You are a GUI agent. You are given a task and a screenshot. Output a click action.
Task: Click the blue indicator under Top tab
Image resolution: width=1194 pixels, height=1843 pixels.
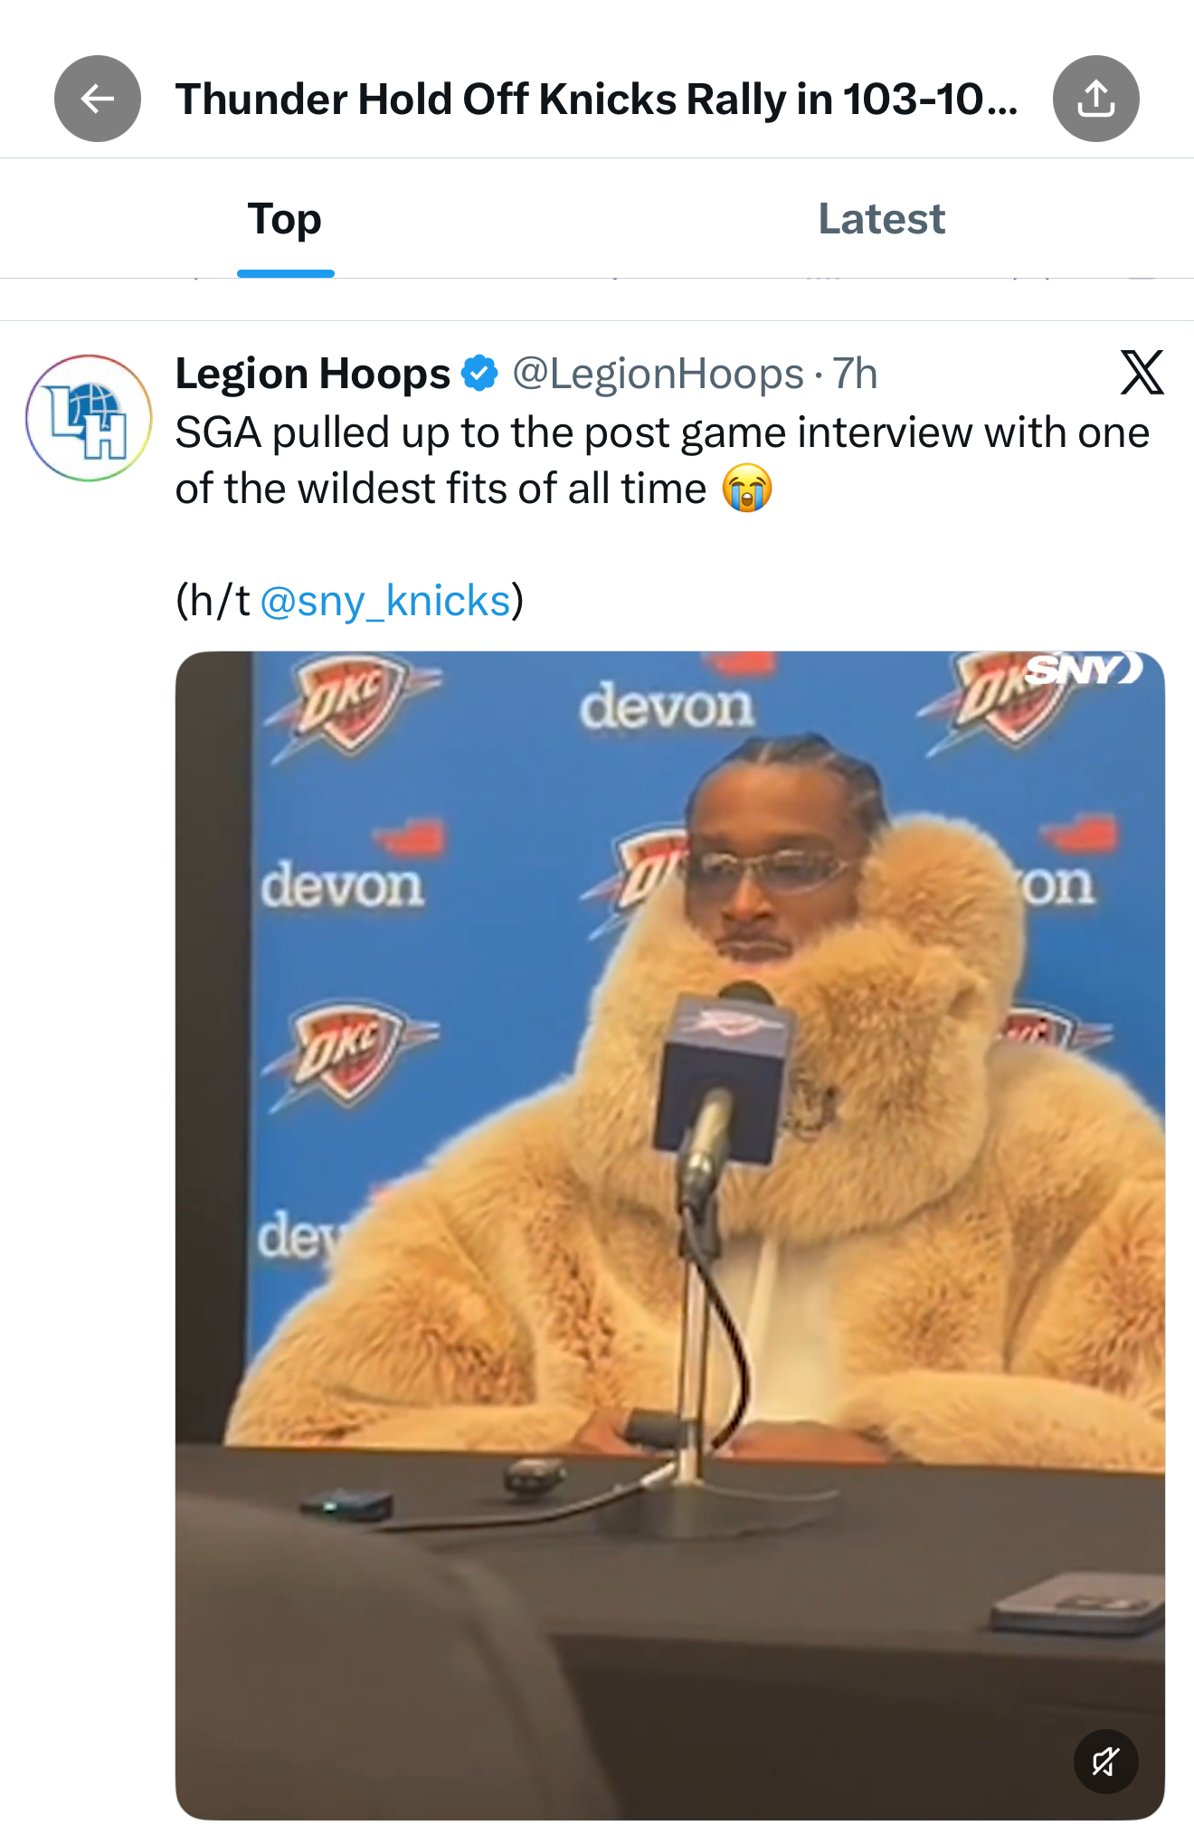[286, 273]
